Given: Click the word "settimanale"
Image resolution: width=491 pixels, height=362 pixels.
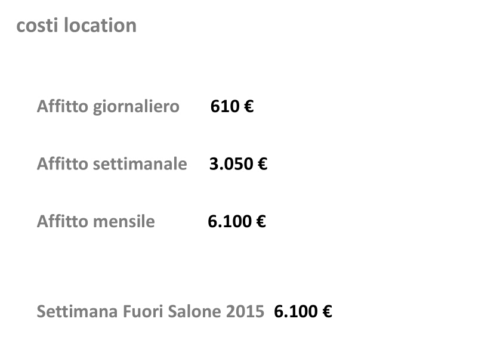Looking at the screenshot, I should [x=140, y=164].
